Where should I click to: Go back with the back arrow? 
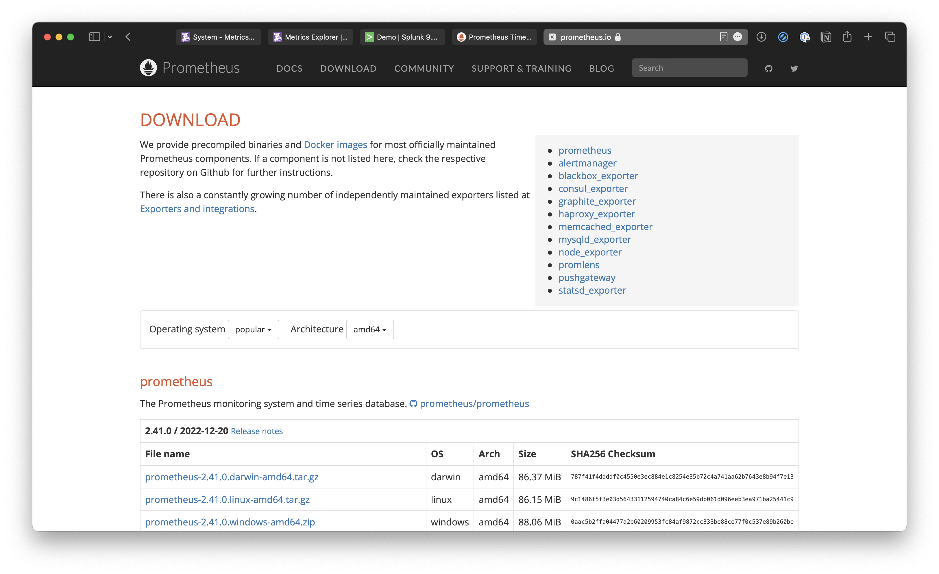click(x=128, y=37)
